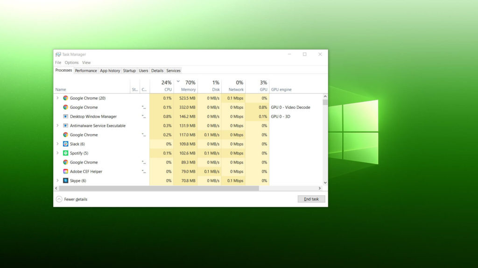
Task: Open the View menu
Action: pyautogui.click(x=86, y=62)
